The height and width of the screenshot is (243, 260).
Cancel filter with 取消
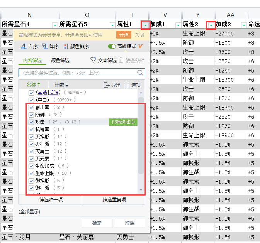(x=130, y=223)
